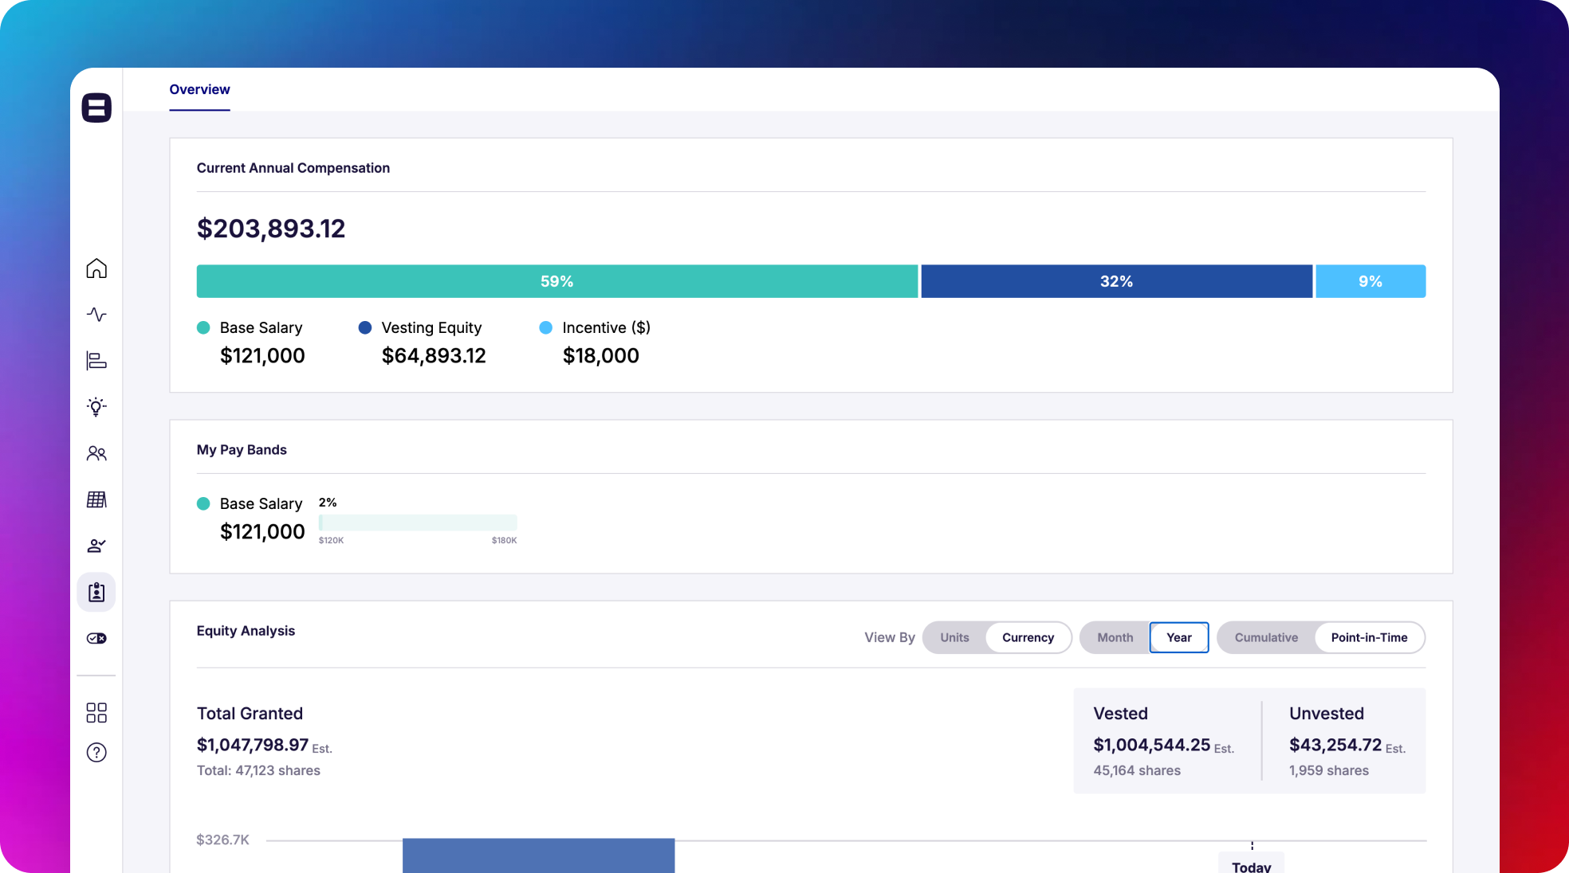
Task: Click the 45,164 shares vested text
Action: 1137,770
